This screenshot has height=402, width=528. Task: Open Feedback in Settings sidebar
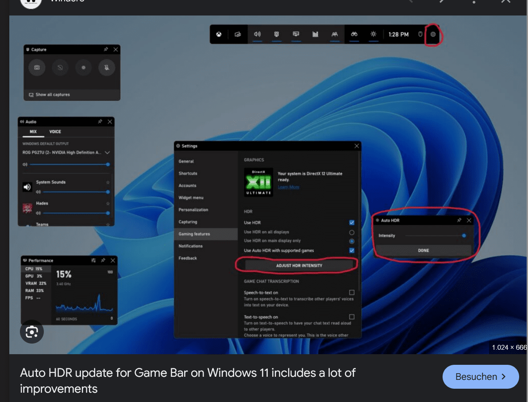pos(206,258)
